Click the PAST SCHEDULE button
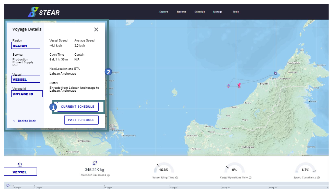This screenshot has width=336, height=192. tap(81, 120)
